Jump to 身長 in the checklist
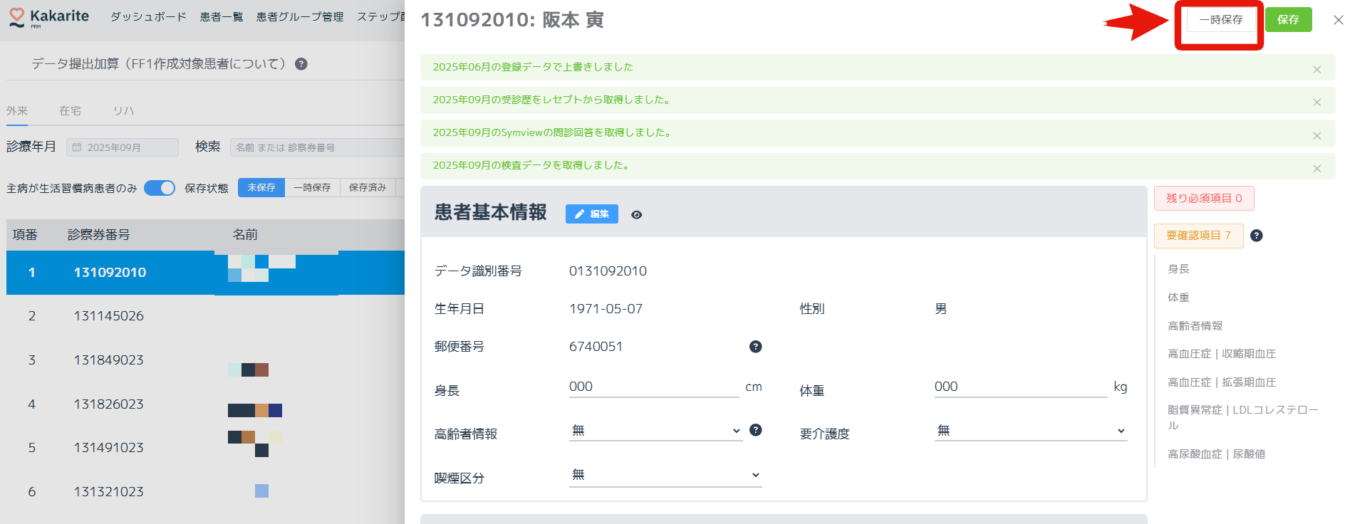The image size is (1350, 524). pyautogui.click(x=1179, y=269)
